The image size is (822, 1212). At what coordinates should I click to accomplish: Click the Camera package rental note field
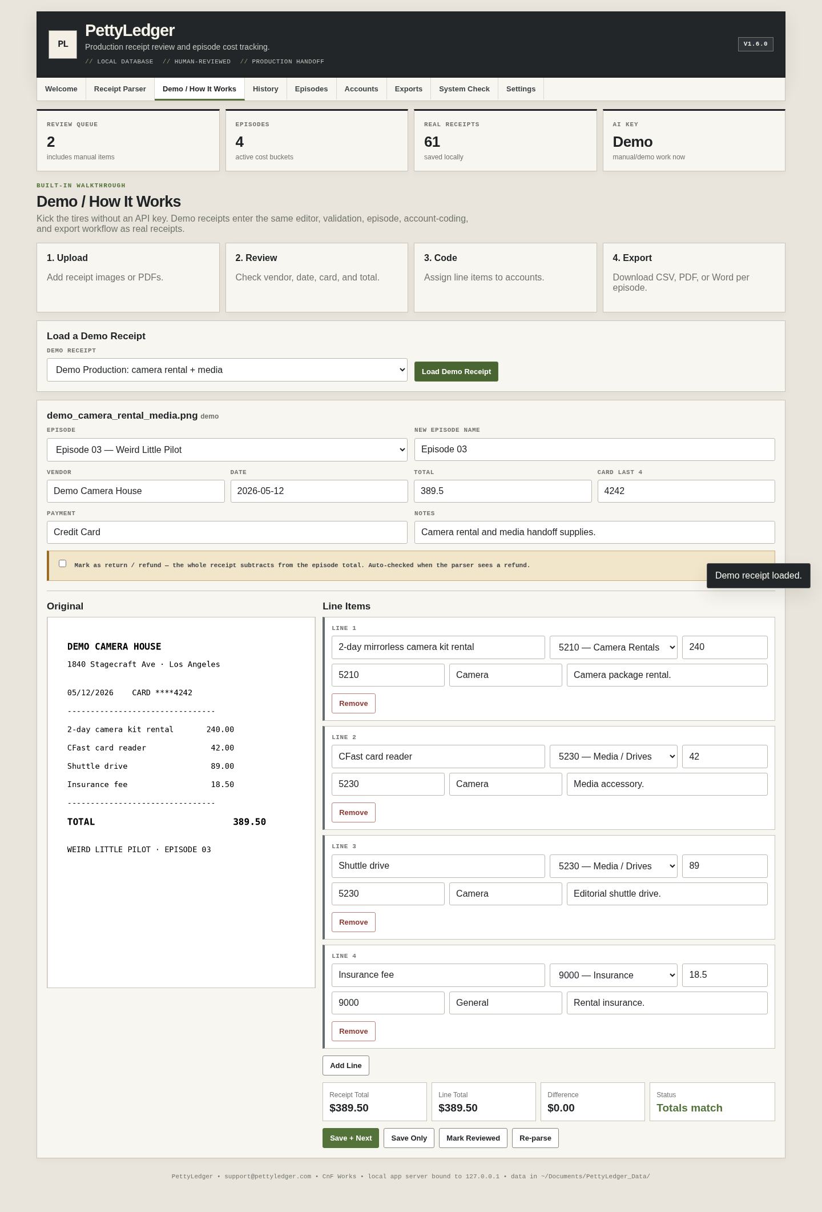pyautogui.click(x=667, y=675)
